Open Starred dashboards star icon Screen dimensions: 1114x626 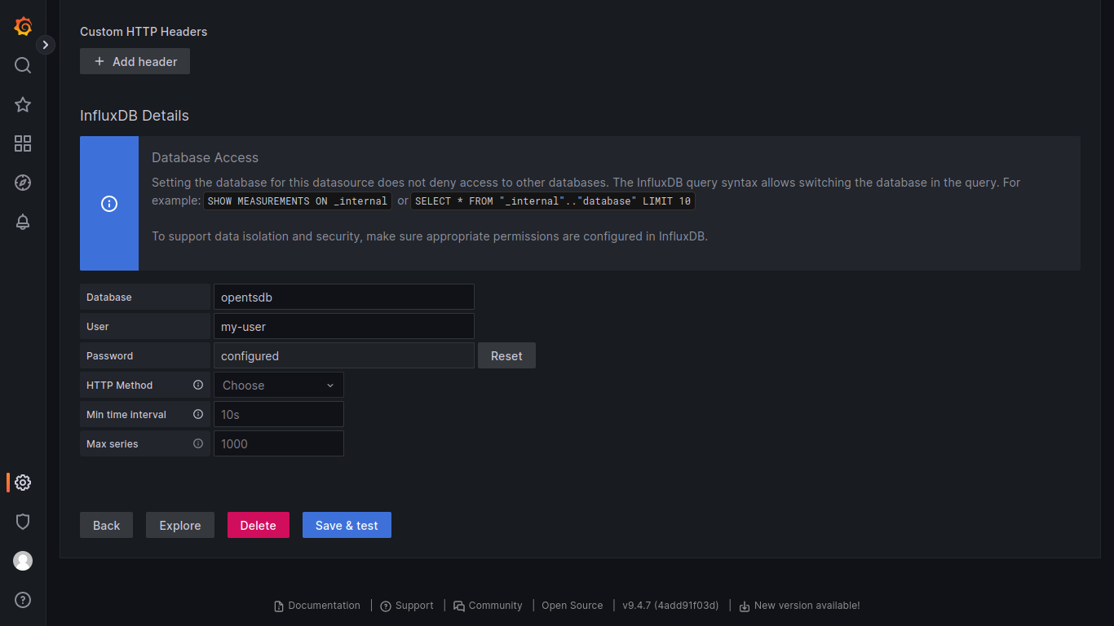coord(23,104)
